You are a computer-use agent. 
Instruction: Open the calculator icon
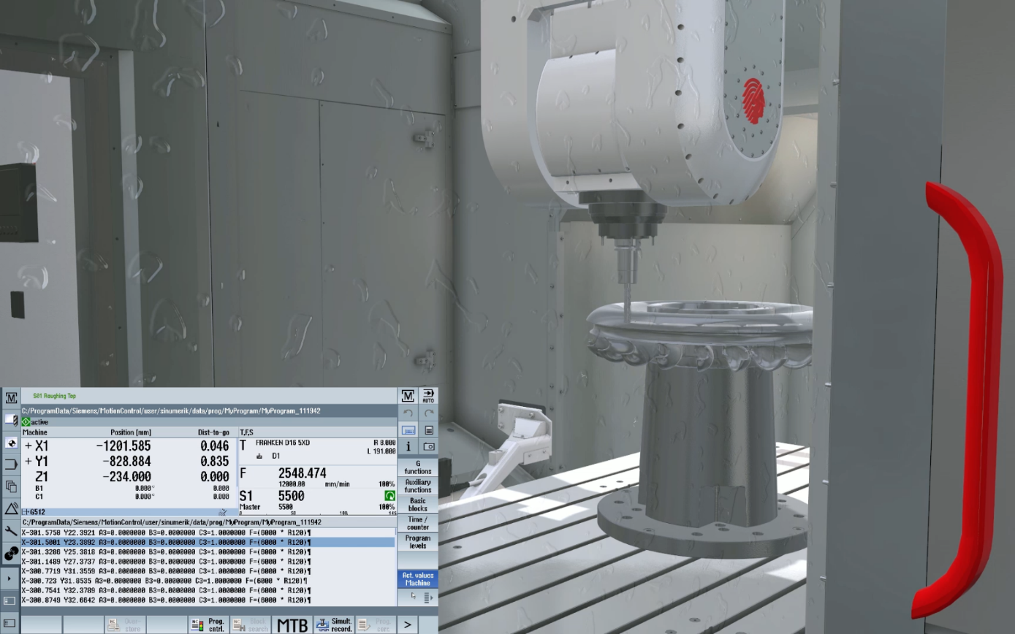pos(429,430)
